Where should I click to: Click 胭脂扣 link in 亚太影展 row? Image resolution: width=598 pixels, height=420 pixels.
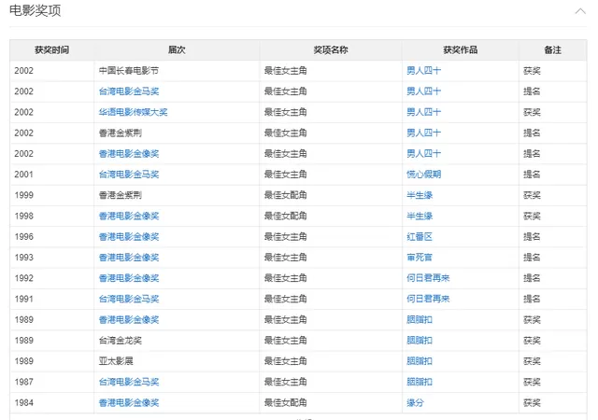420,361
